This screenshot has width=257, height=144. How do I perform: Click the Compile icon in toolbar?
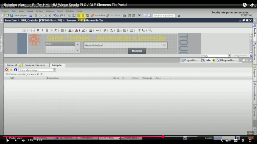click(69, 15)
